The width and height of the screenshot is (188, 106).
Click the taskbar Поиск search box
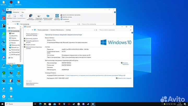pos(19,104)
